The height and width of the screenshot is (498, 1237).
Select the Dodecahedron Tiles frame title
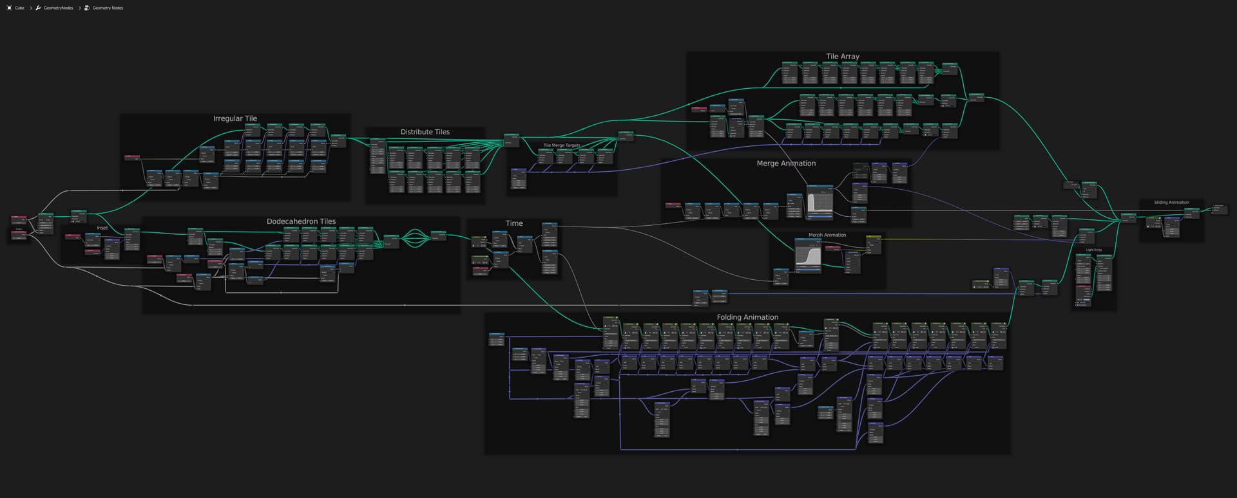click(x=302, y=221)
